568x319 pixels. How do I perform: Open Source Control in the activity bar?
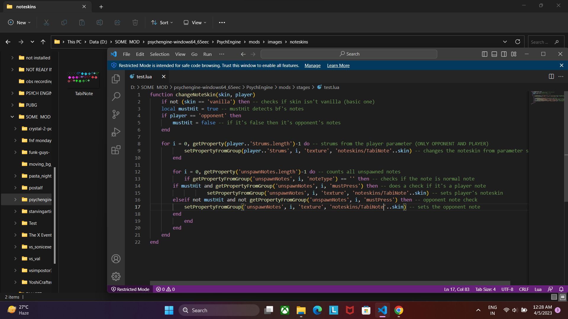[x=116, y=114]
